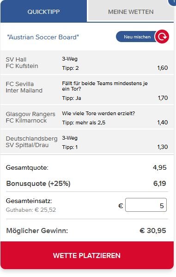Click the 1,60 odds for Tipp 2

tap(163, 68)
